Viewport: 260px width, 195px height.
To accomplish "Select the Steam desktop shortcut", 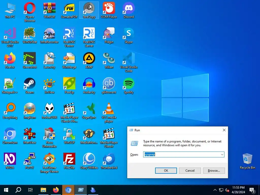I will tap(30, 86).
